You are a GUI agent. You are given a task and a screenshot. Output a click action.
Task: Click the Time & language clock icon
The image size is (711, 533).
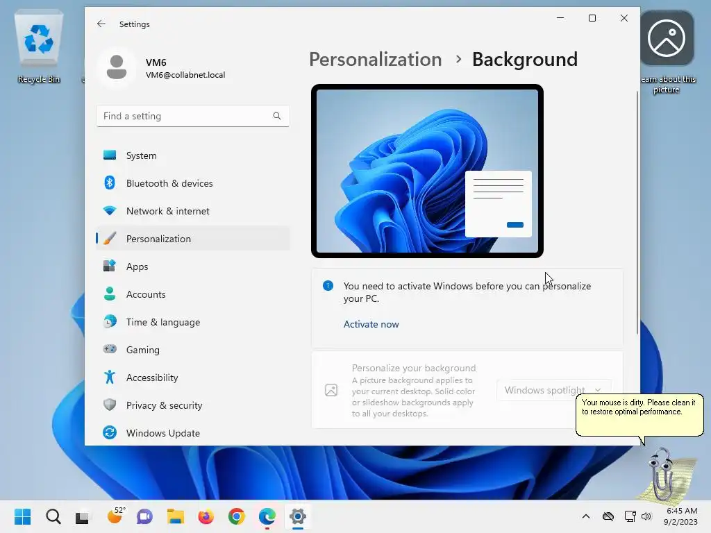[110, 321]
